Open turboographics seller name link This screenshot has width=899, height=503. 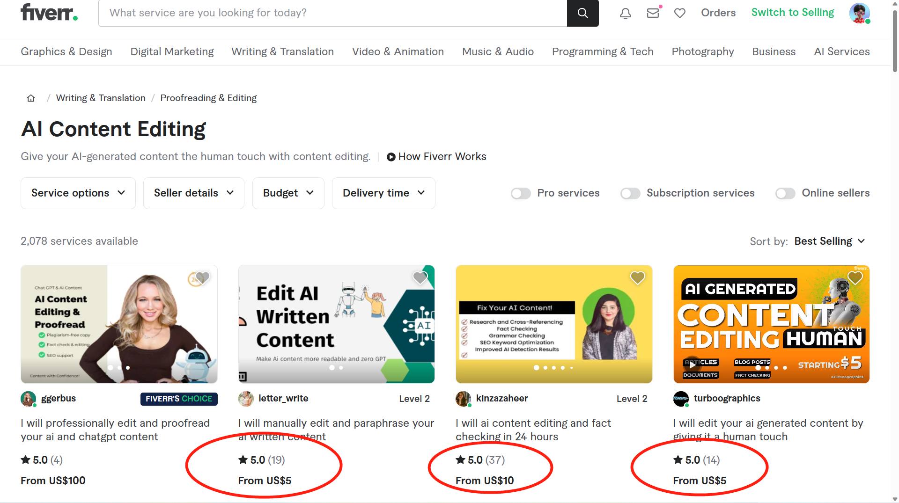pos(727,399)
